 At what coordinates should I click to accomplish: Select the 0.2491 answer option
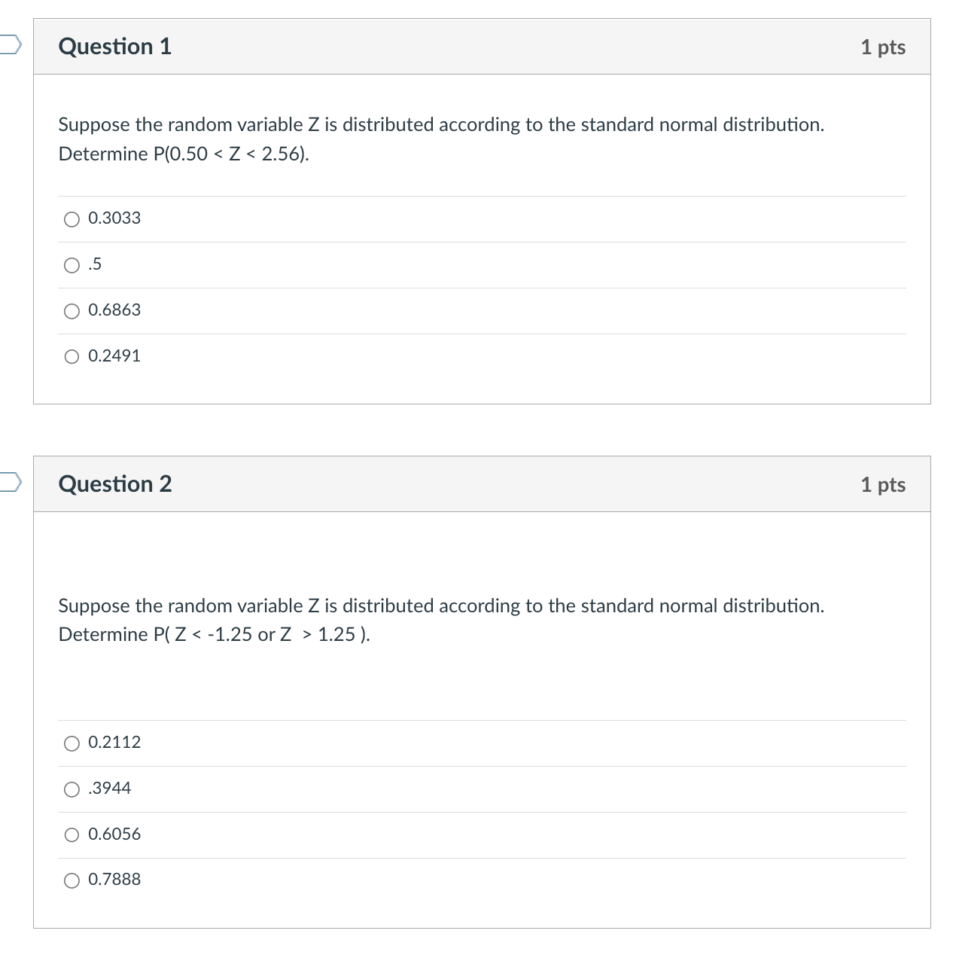[72, 356]
